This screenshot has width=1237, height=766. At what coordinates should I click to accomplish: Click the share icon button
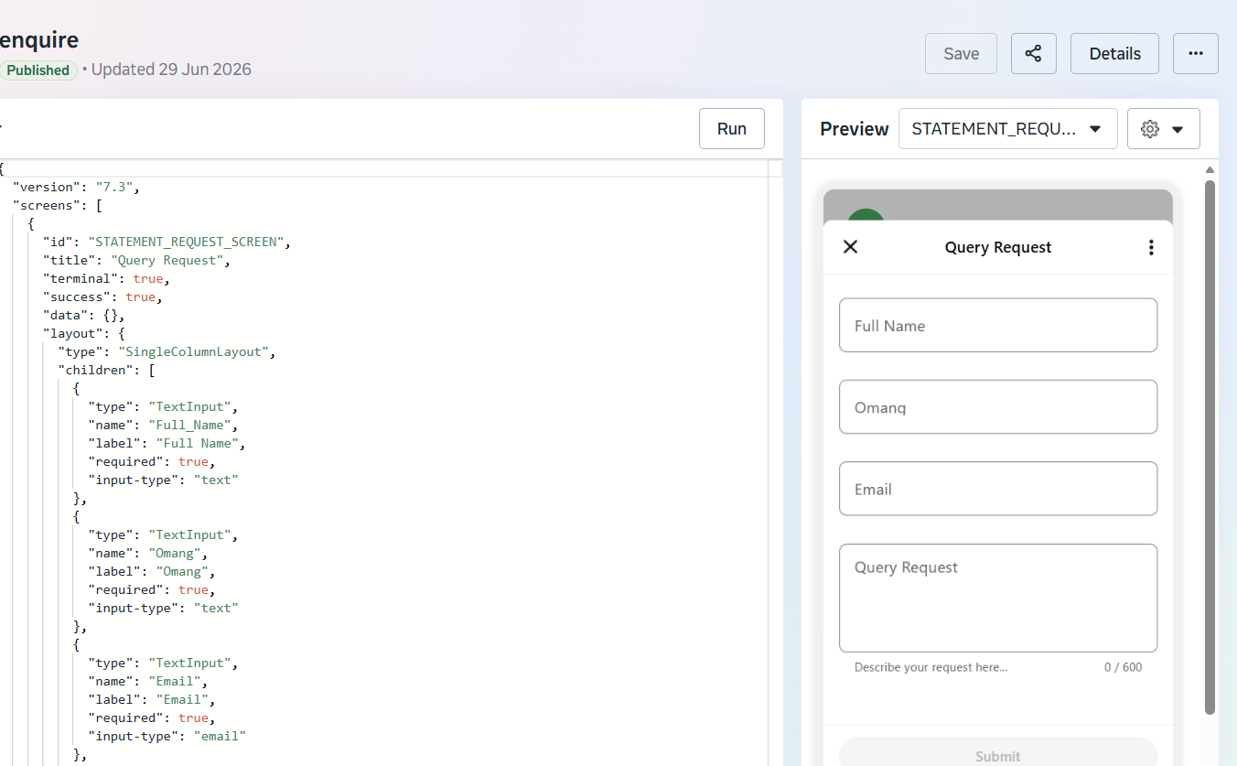[1033, 53]
